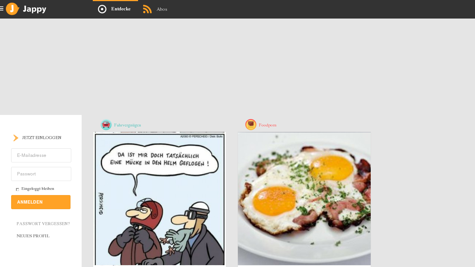Switch to the Abos tab
The height and width of the screenshot is (267, 475).
[x=155, y=9]
